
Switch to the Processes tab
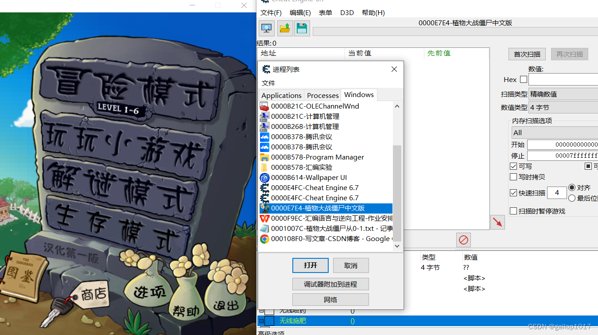click(322, 95)
